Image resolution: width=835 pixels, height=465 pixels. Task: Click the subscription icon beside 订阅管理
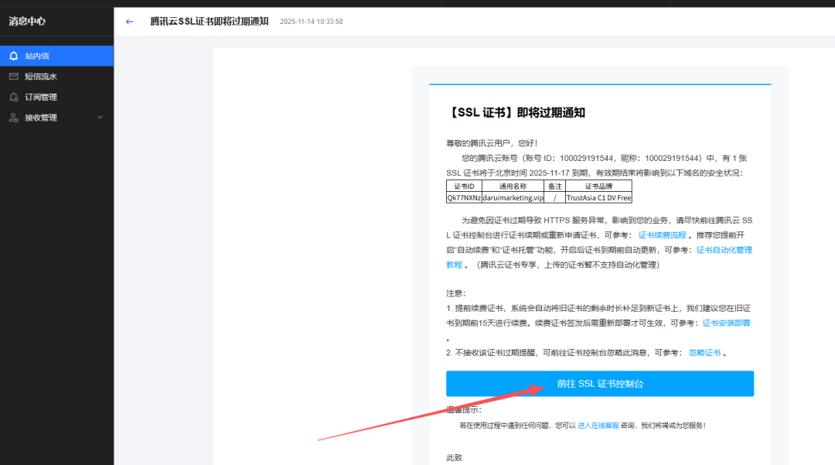coord(14,97)
